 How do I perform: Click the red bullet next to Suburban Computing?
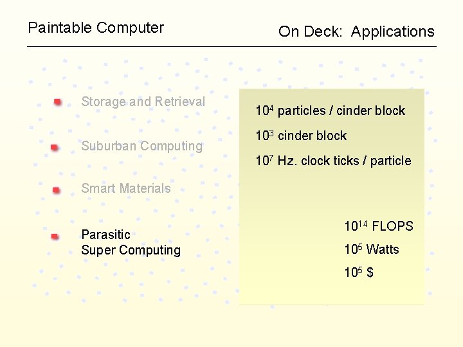coord(55,147)
